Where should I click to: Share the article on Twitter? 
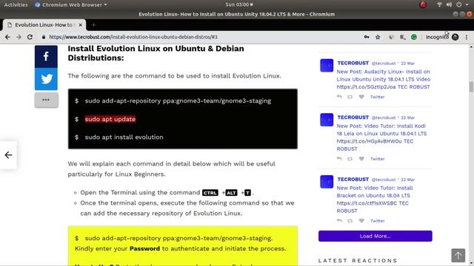pyautogui.click(x=46, y=79)
